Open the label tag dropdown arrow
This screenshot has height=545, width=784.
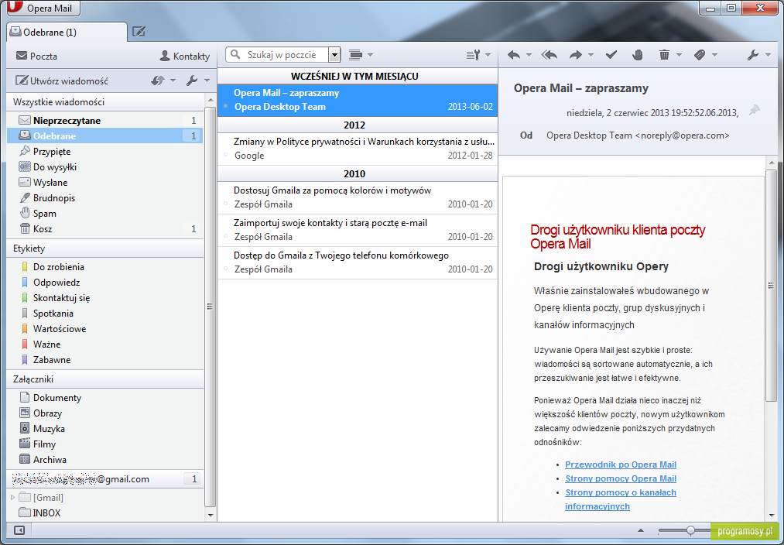click(x=714, y=55)
